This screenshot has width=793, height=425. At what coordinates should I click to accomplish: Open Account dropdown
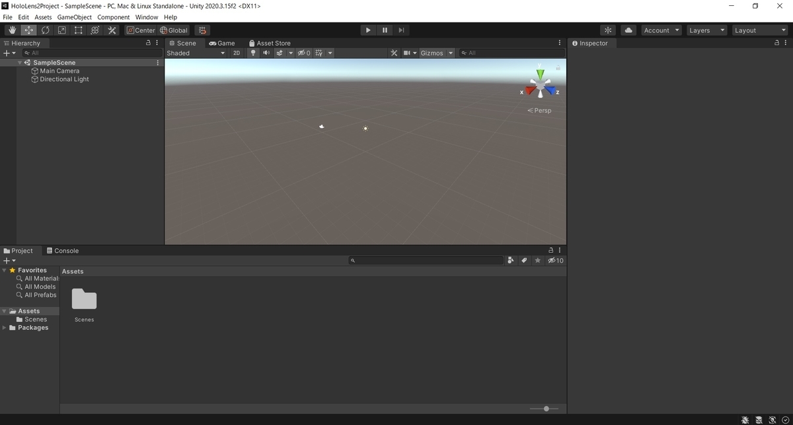[x=661, y=30]
